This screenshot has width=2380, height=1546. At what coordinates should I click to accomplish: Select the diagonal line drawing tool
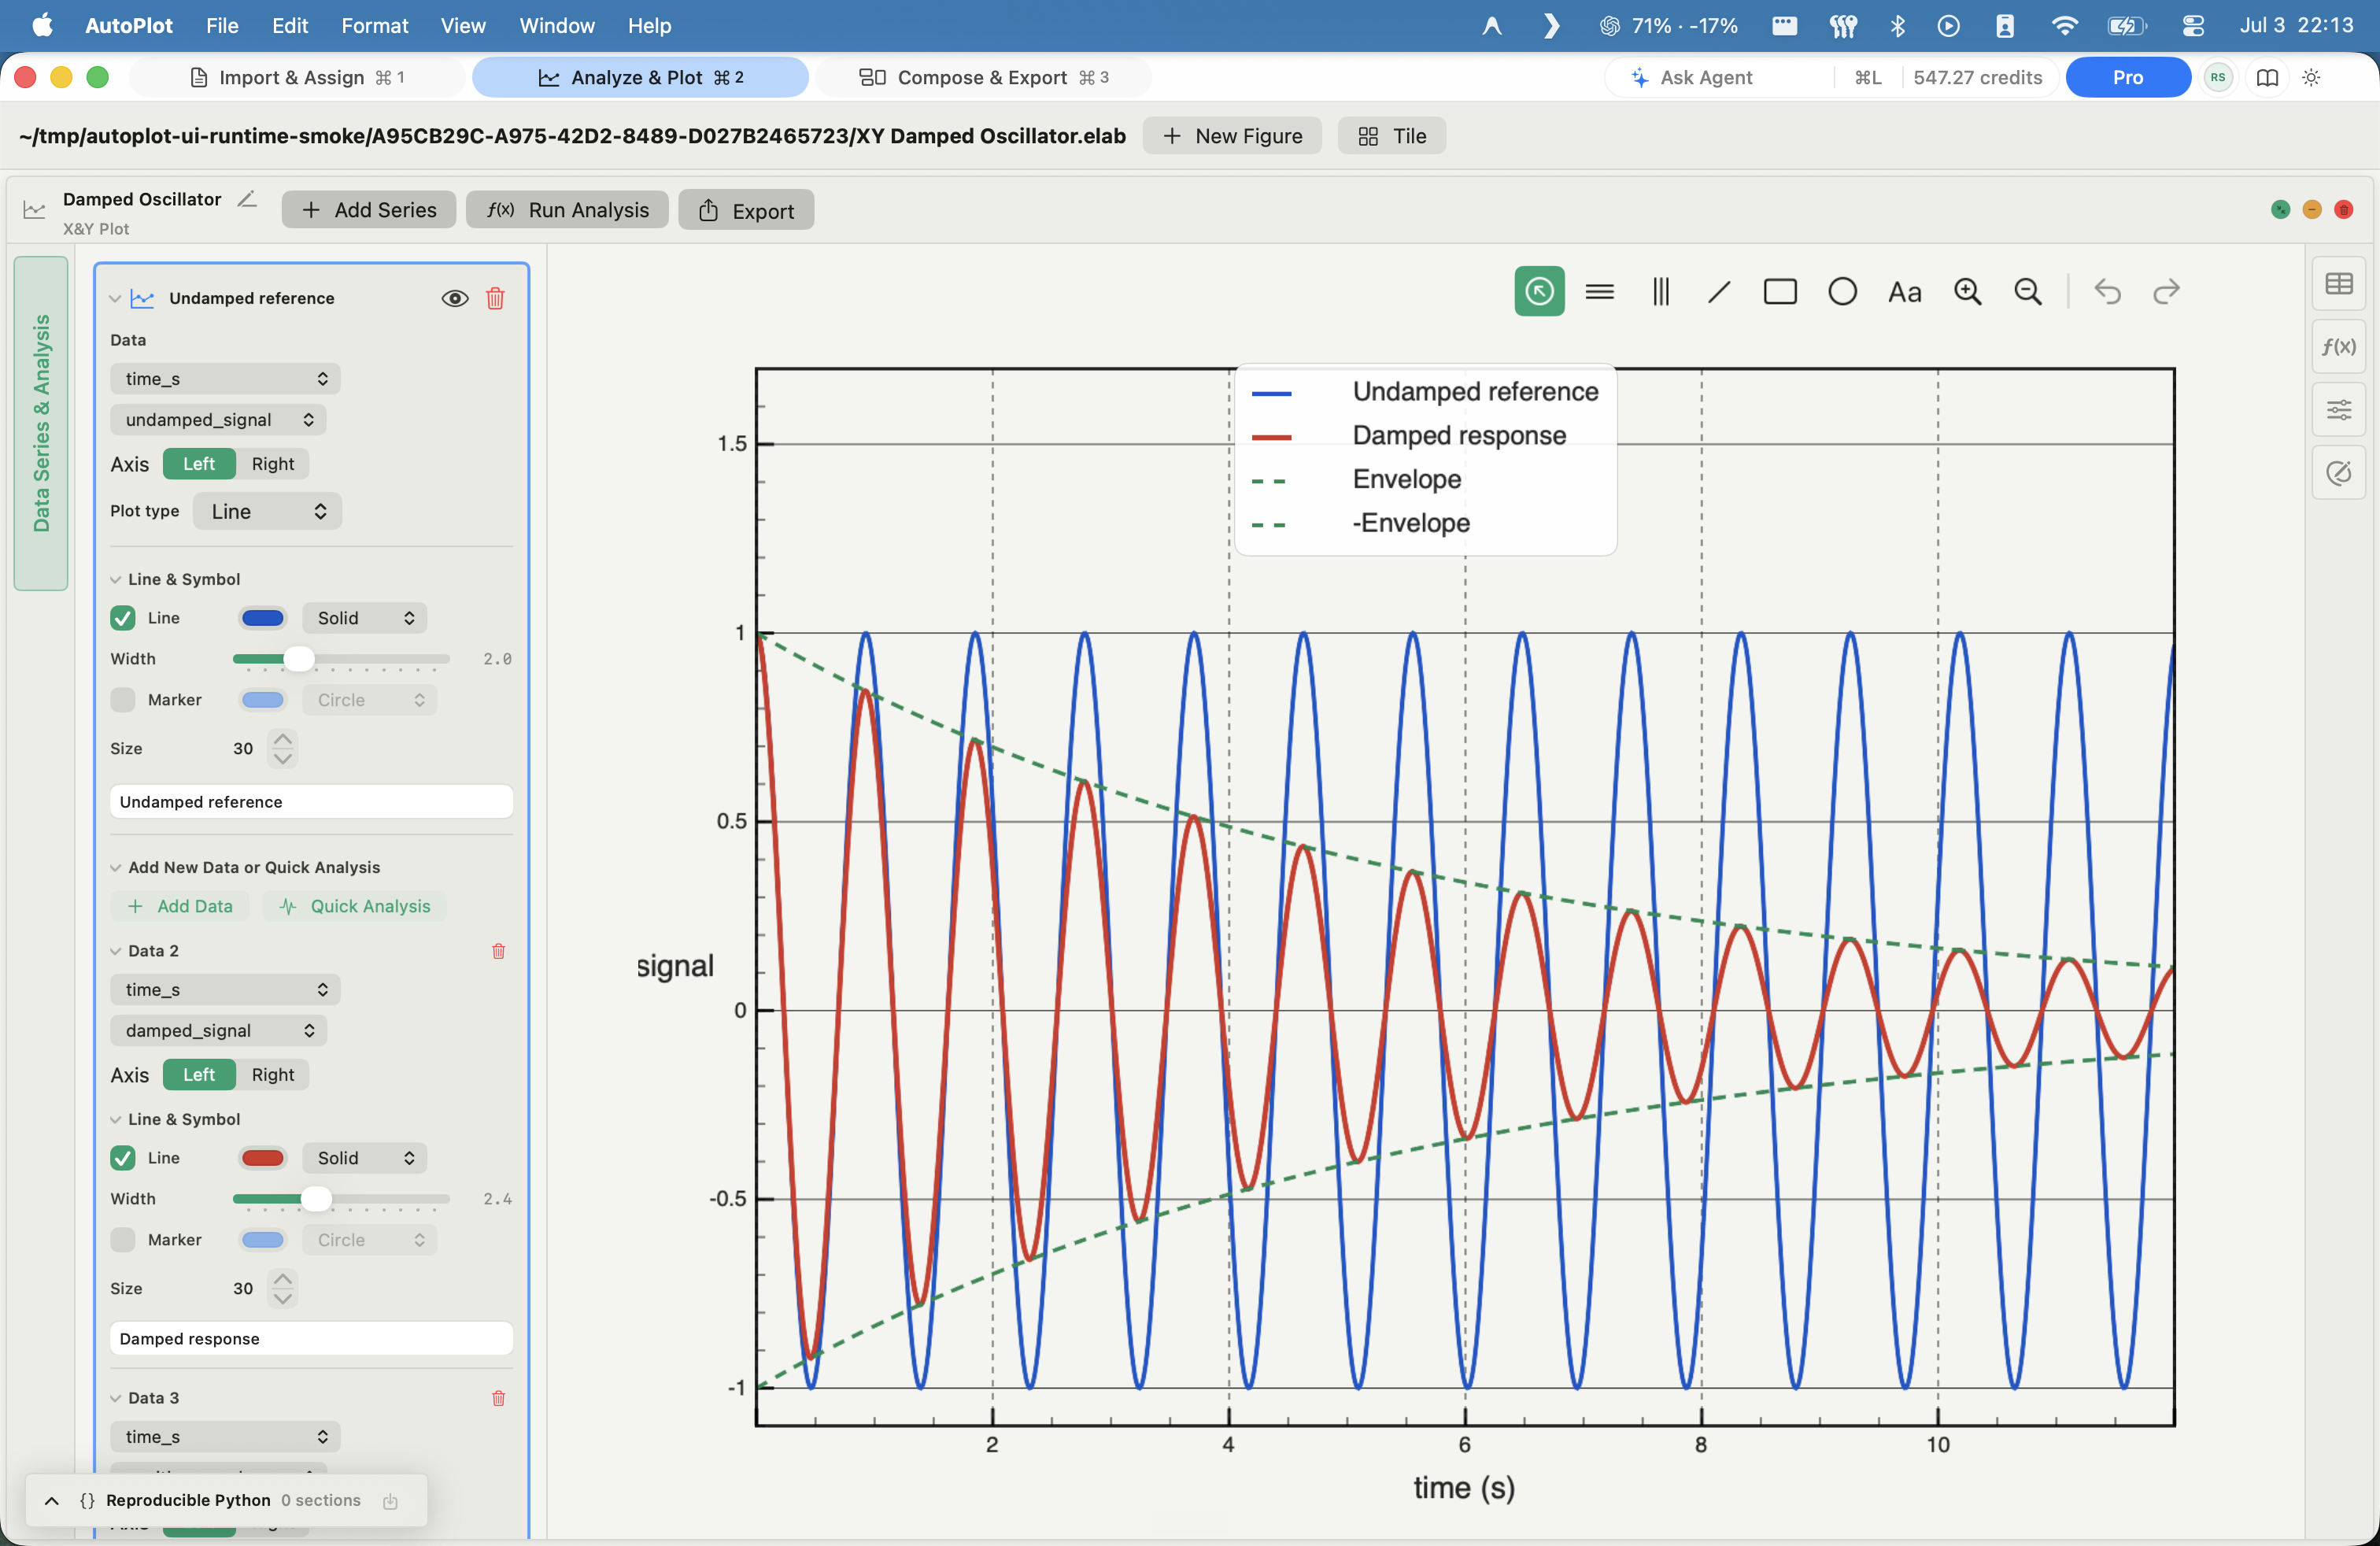[1719, 291]
